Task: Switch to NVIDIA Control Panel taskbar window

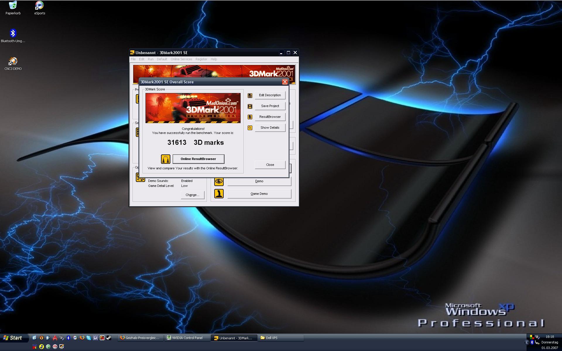Action: [x=187, y=338]
